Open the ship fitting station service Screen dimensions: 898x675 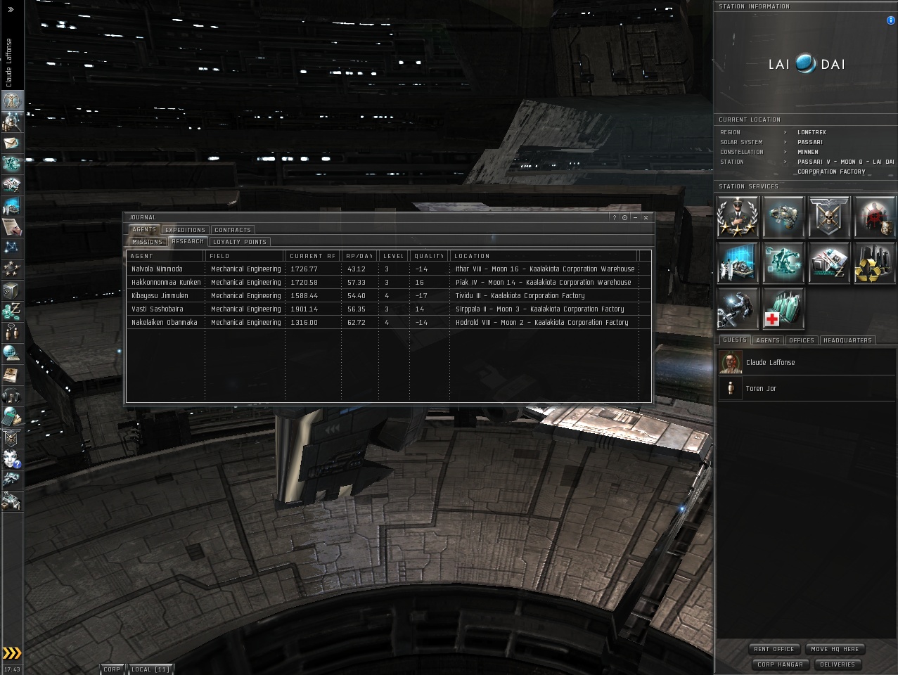pyautogui.click(x=783, y=217)
